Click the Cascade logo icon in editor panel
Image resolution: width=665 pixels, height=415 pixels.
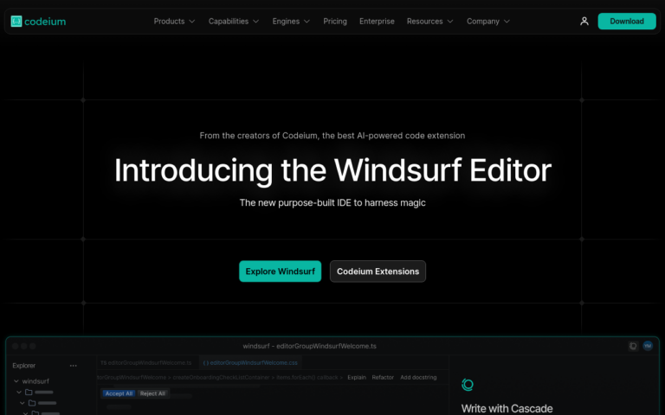[468, 385]
